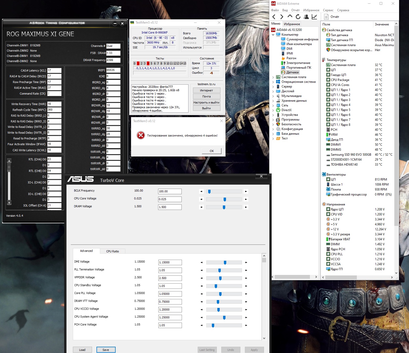Select Имя компьютера in the AIDA64 tree
The height and width of the screenshot is (353, 409).
(x=297, y=44)
